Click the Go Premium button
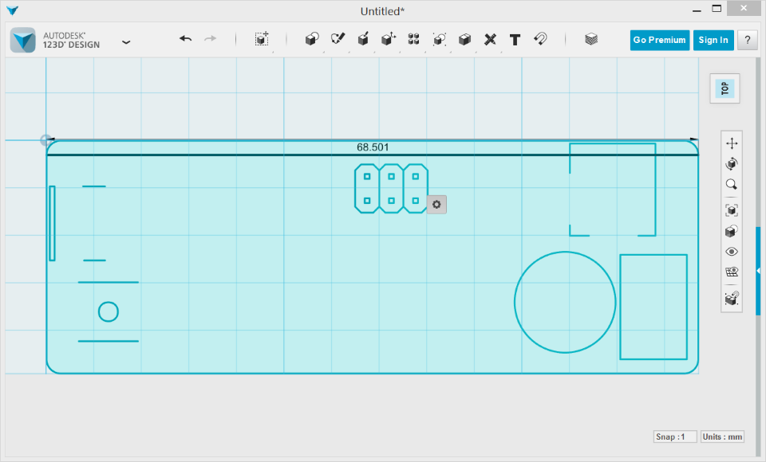This screenshot has width=766, height=462. 659,40
